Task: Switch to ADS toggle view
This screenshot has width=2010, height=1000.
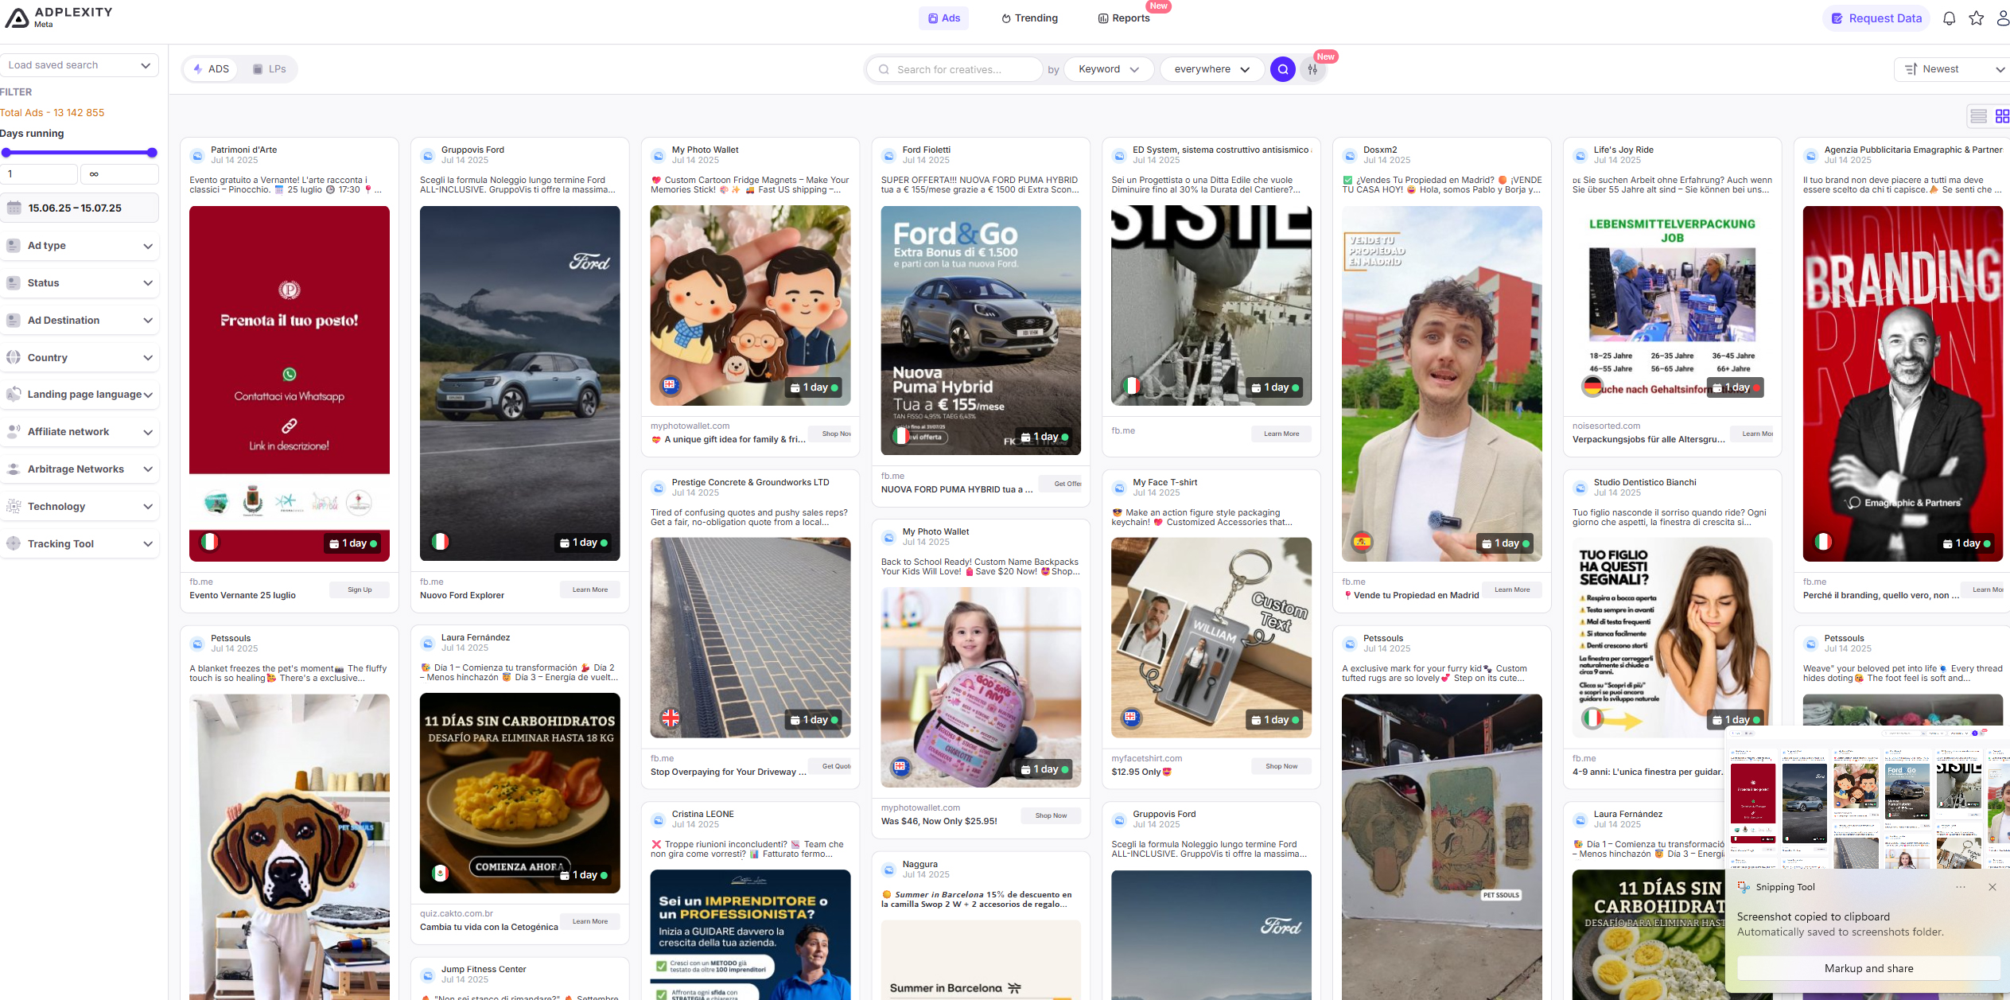Action: click(x=212, y=69)
